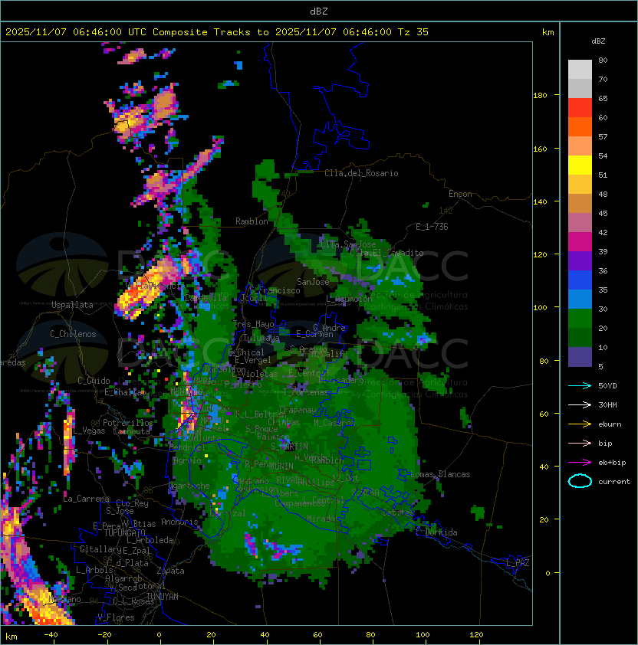This screenshot has width=638, height=645.
Task: Click the cyan 50YD arrow in the legend
Action: pyautogui.click(x=580, y=385)
